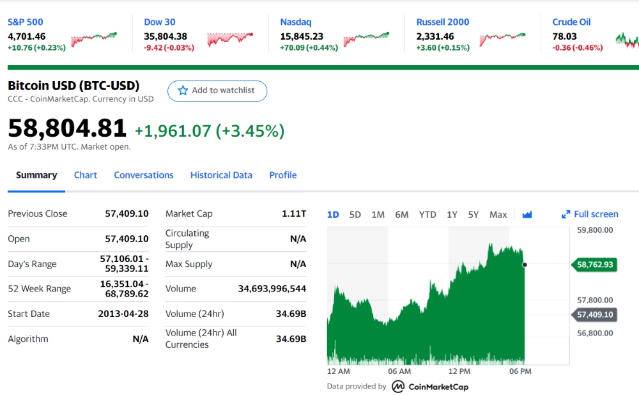Image resolution: width=639 pixels, height=395 pixels.
Task: Click the Previous Close row label
Action: 38,213
